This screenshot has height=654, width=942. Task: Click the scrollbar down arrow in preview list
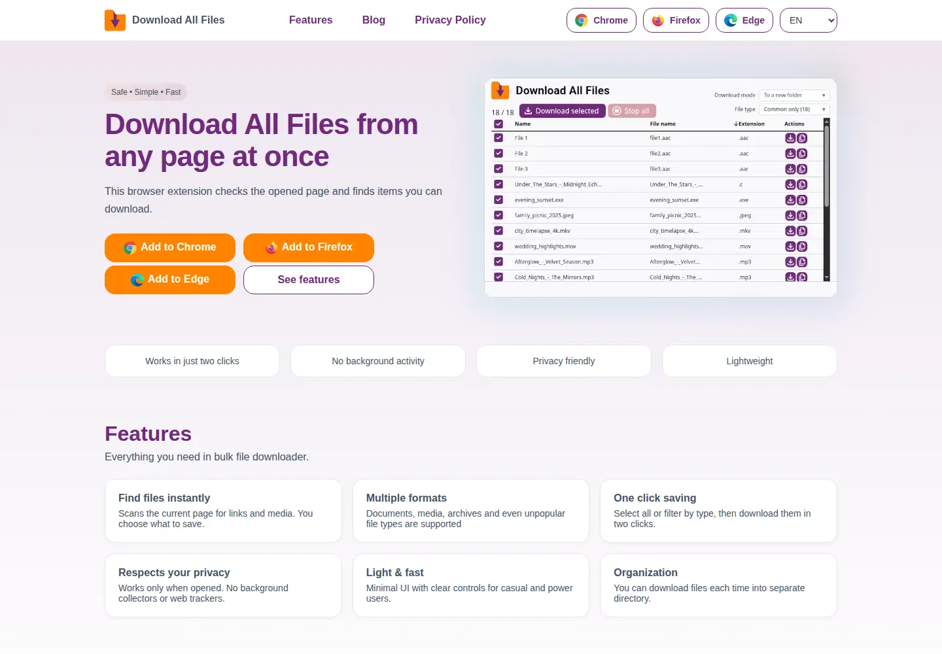coord(827,278)
